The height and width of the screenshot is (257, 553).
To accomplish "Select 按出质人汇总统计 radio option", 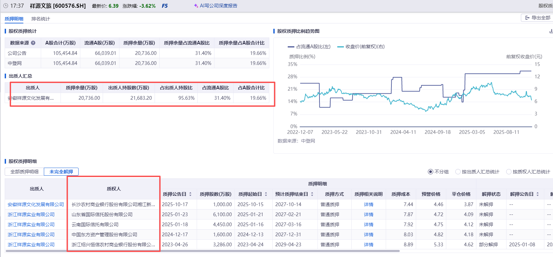I will pyautogui.click(x=458, y=172).
